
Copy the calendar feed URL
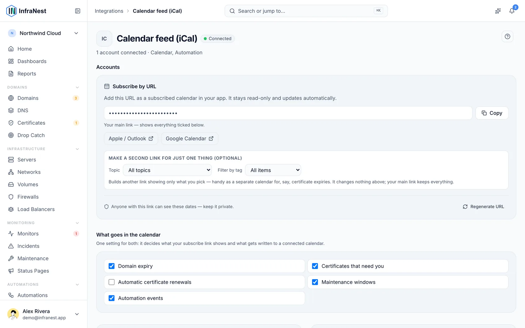[492, 113]
